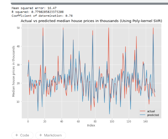Click the x-axis tick label 100
This screenshot has width=168, height=139.
click(x=112, y=121)
